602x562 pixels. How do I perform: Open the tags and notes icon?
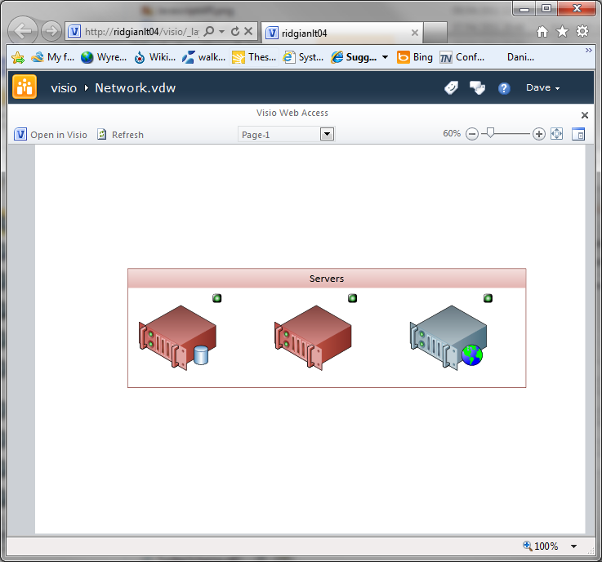(451, 88)
